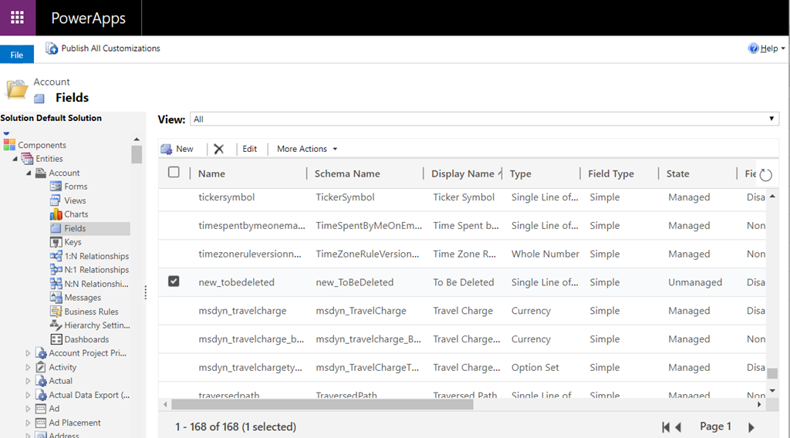Click the N:1 Relationships icon
Viewport: 790px width, 438px height.
[x=56, y=270]
